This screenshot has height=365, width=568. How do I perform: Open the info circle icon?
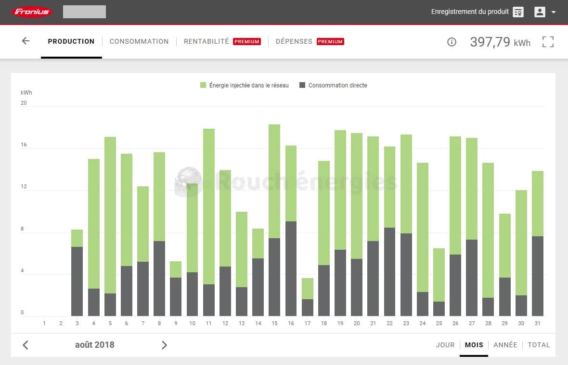click(x=452, y=42)
